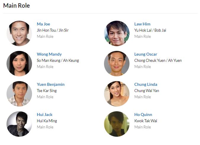Open the Leung Oscar link
This screenshot has height=145, width=200.
pos(146,54)
